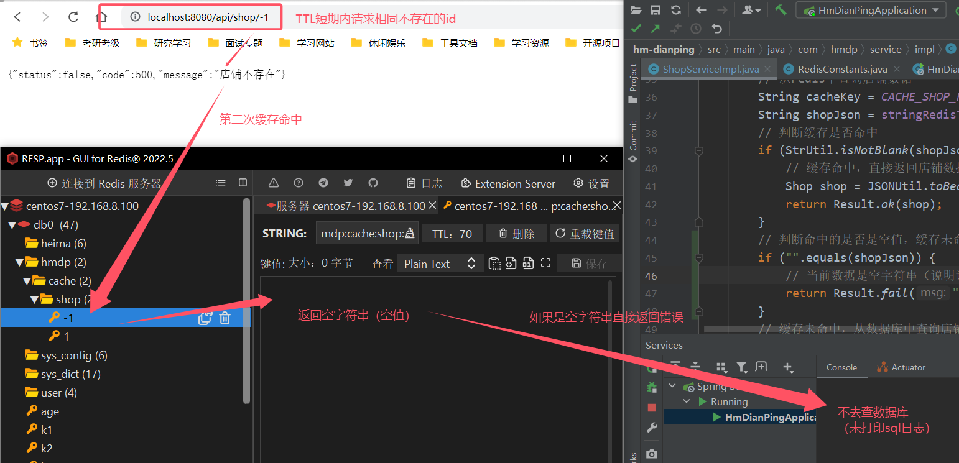The width and height of the screenshot is (959, 463).
Task: Open the Telegram icon link
Action: [323, 183]
